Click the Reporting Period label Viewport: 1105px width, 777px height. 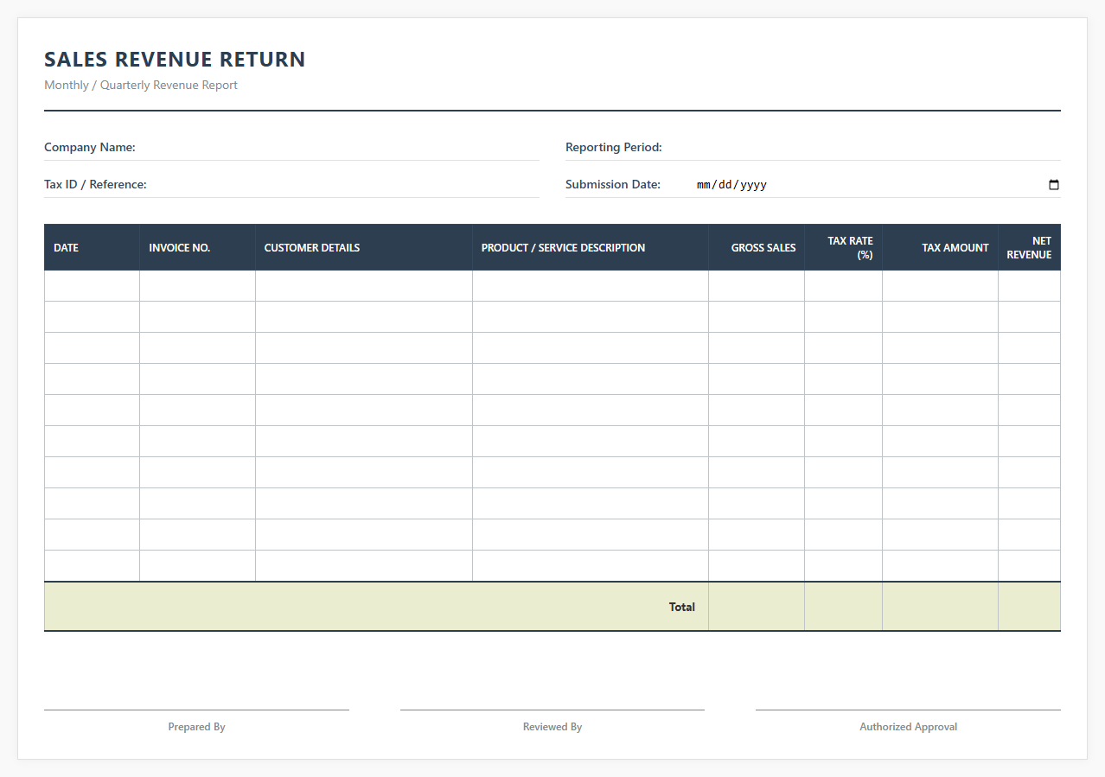click(x=614, y=147)
